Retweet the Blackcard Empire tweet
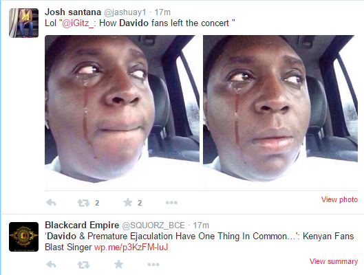The image size is (364, 275). point(83,265)
